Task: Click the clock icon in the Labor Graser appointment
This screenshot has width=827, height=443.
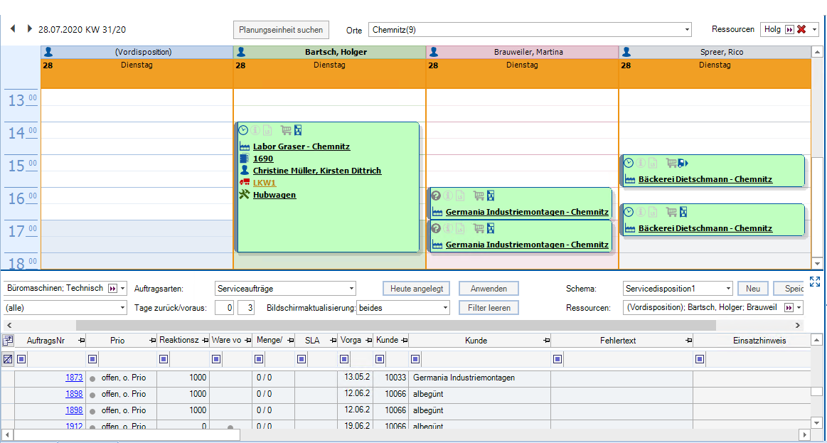Action: point(243,130)
